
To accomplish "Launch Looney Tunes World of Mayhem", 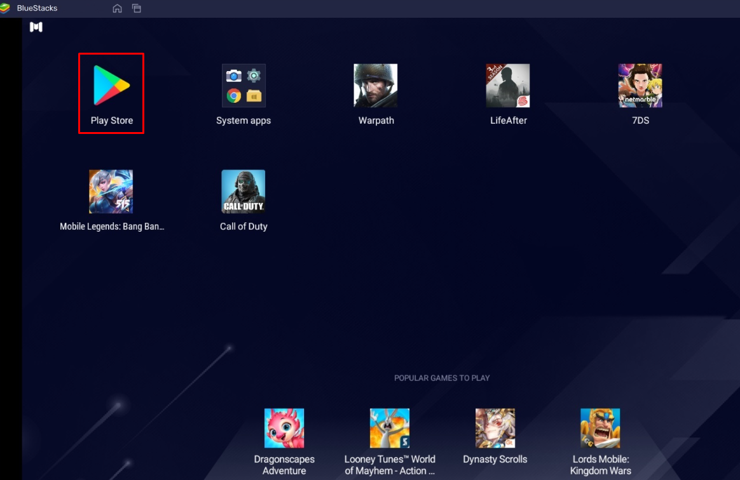I will pos(390,427).
